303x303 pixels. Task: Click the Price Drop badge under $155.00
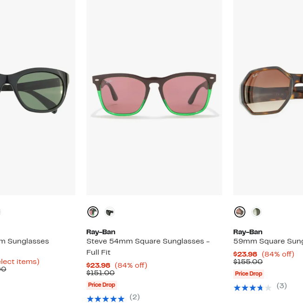pyautogui.click(x=248, y=274)
